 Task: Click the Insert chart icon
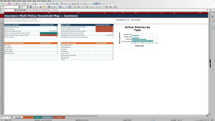[75, 4]
